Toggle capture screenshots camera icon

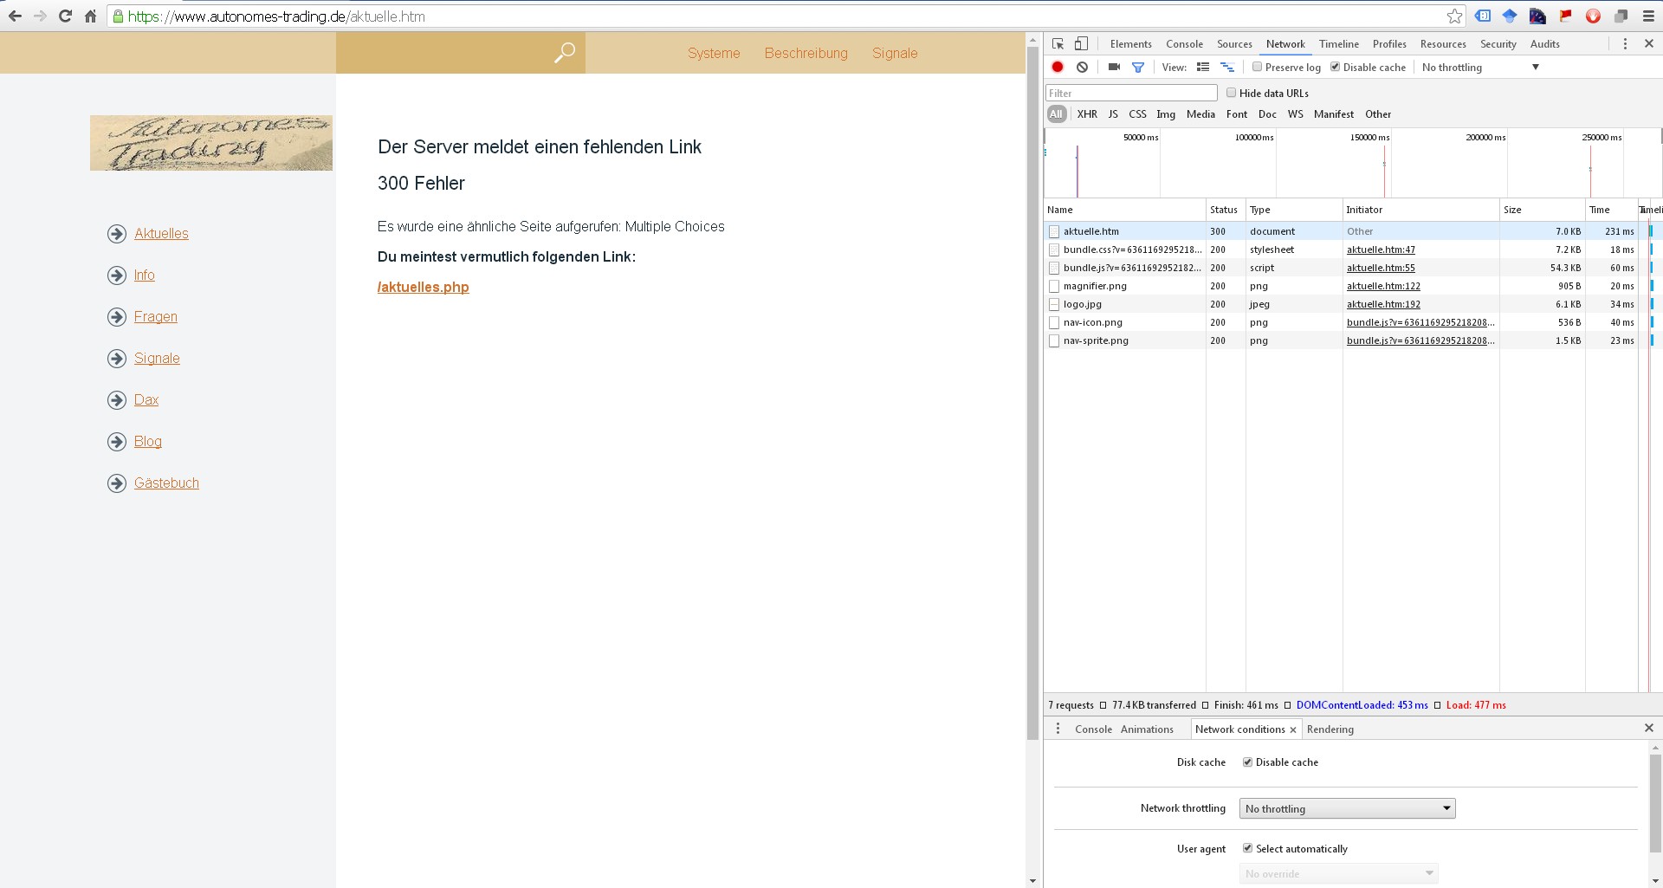pyautogui.click(x=1114, y=67)
